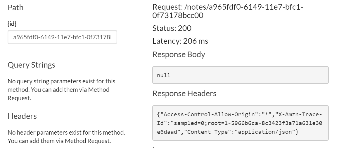This screenshot has width=339, height=148.
Task: Select the Query Strings heading
Action: (x=31, y=65)
